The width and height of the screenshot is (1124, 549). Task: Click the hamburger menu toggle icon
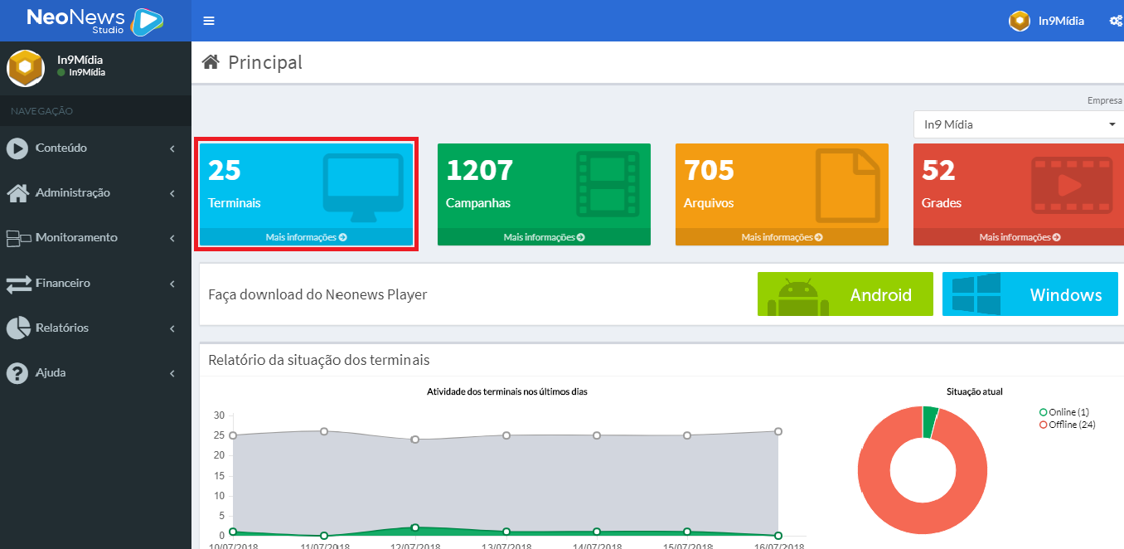tap(209, 21)
